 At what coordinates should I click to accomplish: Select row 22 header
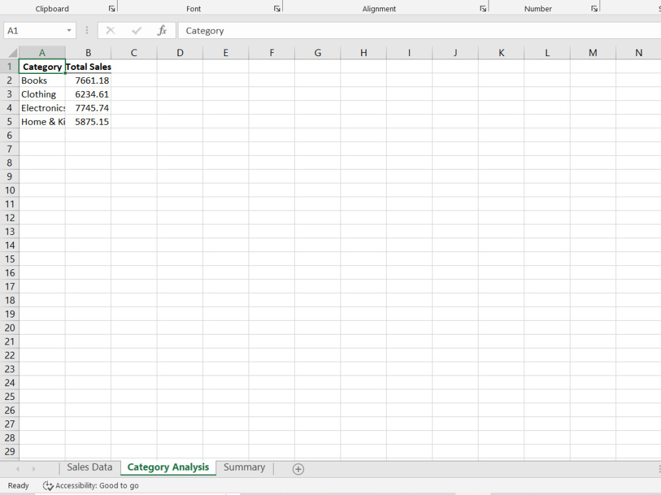point(9,355)
